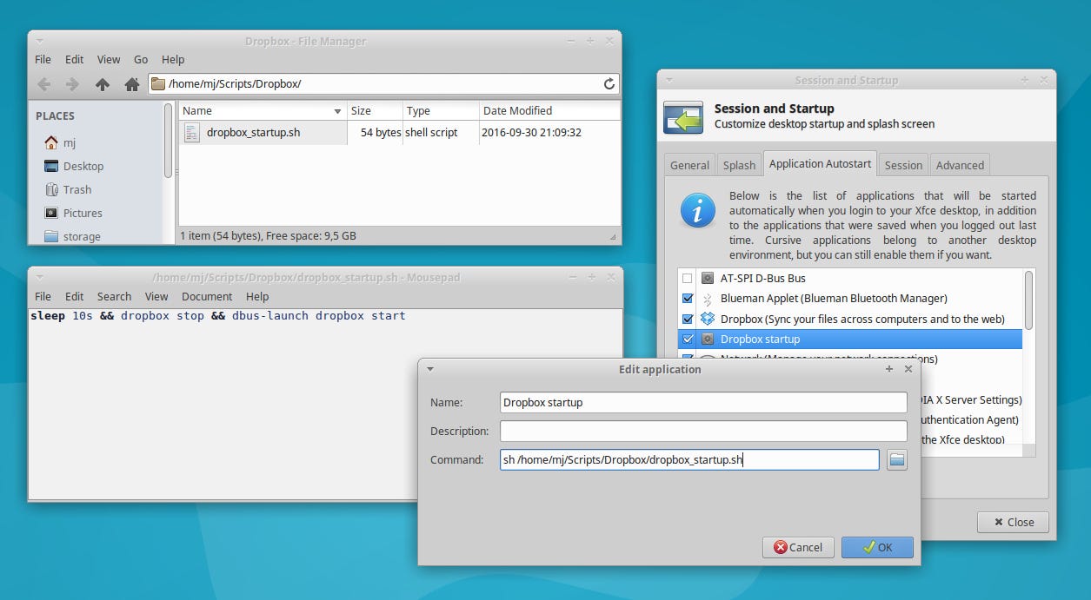Open Edit menu in Mousepad

pyautogui.click(x=75, y=296)
